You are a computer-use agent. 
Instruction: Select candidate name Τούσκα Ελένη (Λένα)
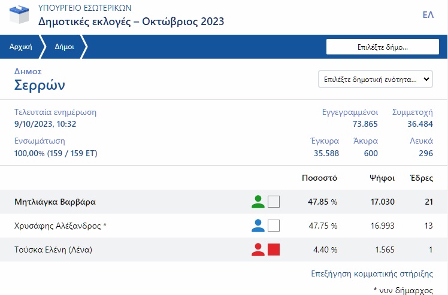pyautogui.click(x=53, y=250)
